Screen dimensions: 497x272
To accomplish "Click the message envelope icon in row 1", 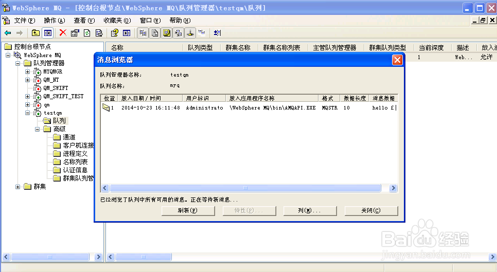I will coord(106,107).
